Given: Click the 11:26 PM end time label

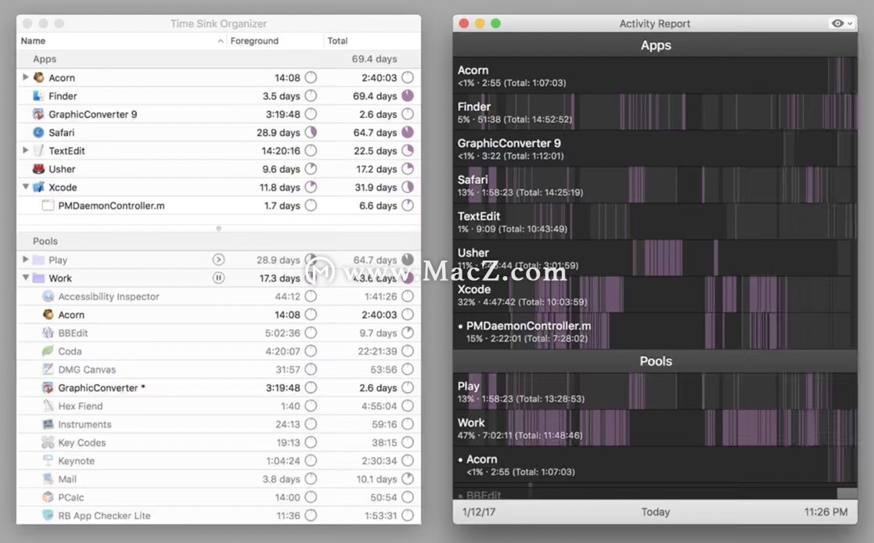Looking at the screenshot, I should point(825,512).
